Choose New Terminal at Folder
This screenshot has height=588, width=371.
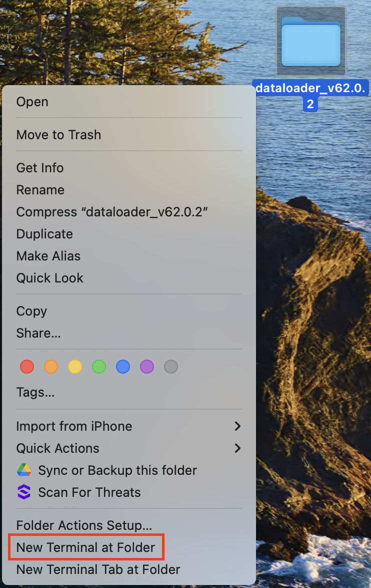85,547
